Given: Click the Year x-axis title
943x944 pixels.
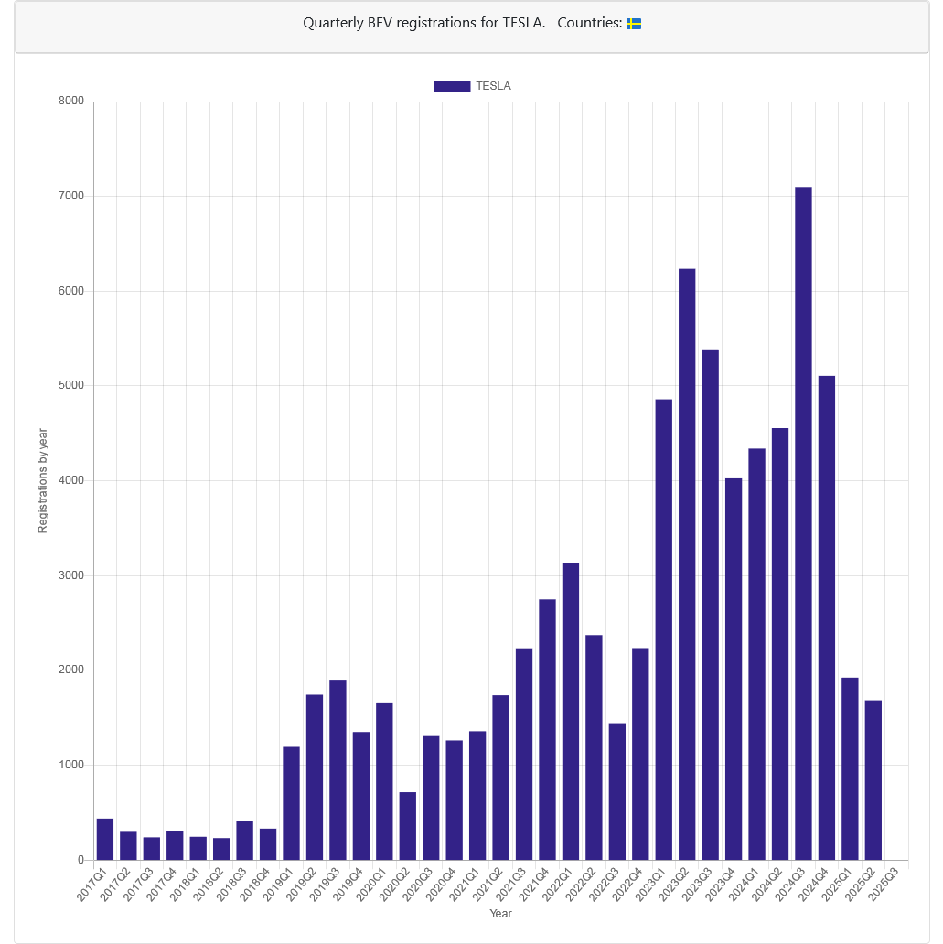Looking at the screenshot, I should tap(500, 913).
